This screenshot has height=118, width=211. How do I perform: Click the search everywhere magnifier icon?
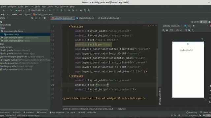tap(89, 10)
